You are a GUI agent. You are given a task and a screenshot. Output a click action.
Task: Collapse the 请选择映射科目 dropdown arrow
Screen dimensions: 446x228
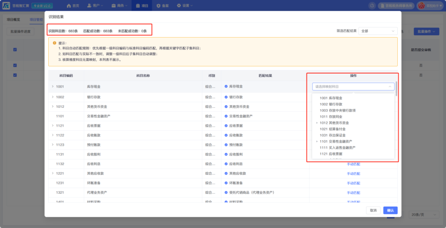pyautogui.click(x=390, y=86)
